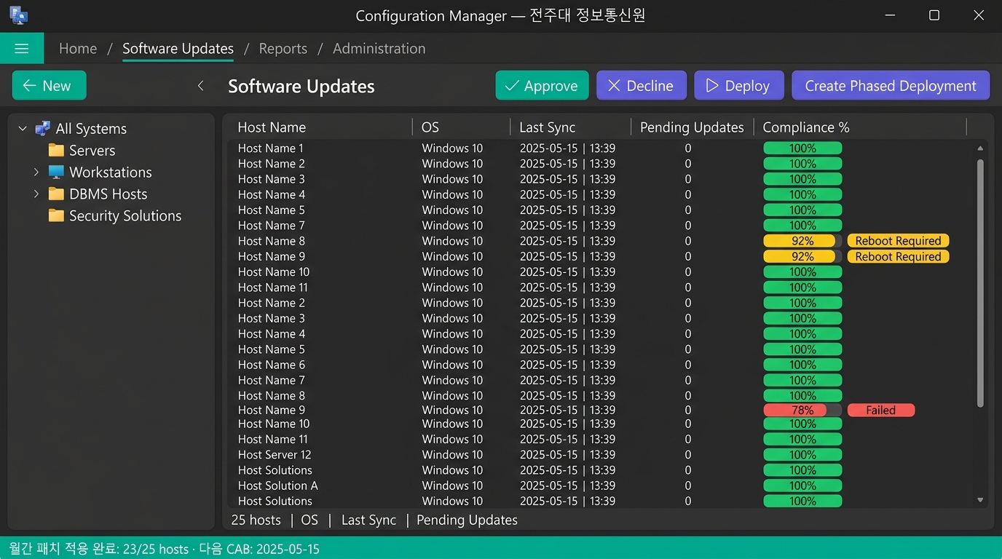Deploy the selected updates
Image resolution: width=1002 pixels, height=559 pixels.
click(x=738, y=85)
